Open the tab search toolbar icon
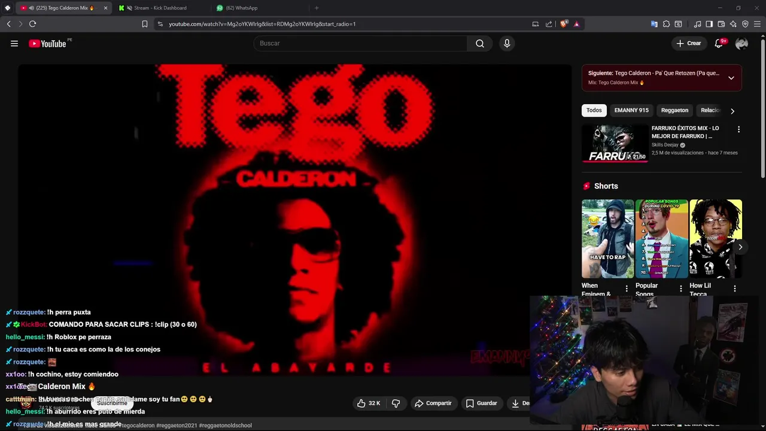Image resolution: width=766 pixels, height=431 pixels. coord(678,24)
